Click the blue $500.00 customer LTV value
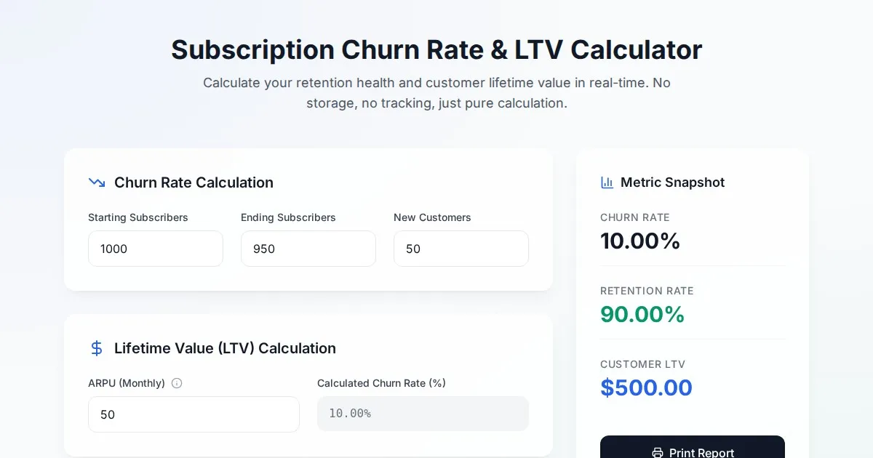The image size is (873, 458). click(646, 387)
